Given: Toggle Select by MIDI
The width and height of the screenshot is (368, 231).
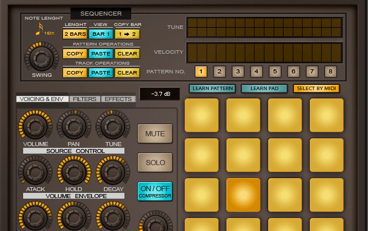Looking at the screenshot, I should [316, 88].
